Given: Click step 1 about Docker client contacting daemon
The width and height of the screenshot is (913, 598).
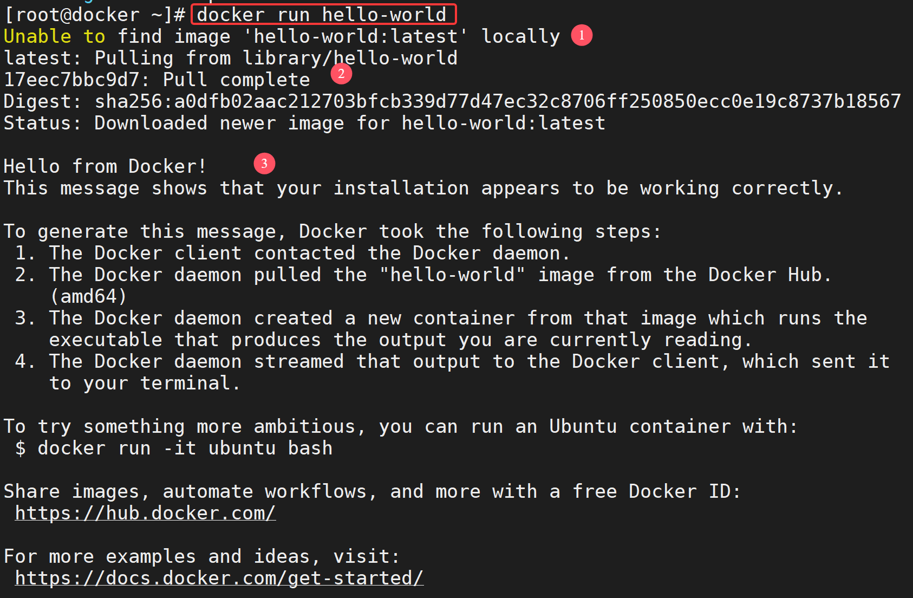Looking at the screenshot, I should pyautogui.click(x=292, y=253).
